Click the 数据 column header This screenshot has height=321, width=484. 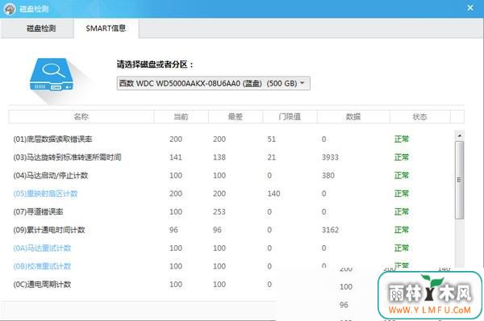(353, 117)
